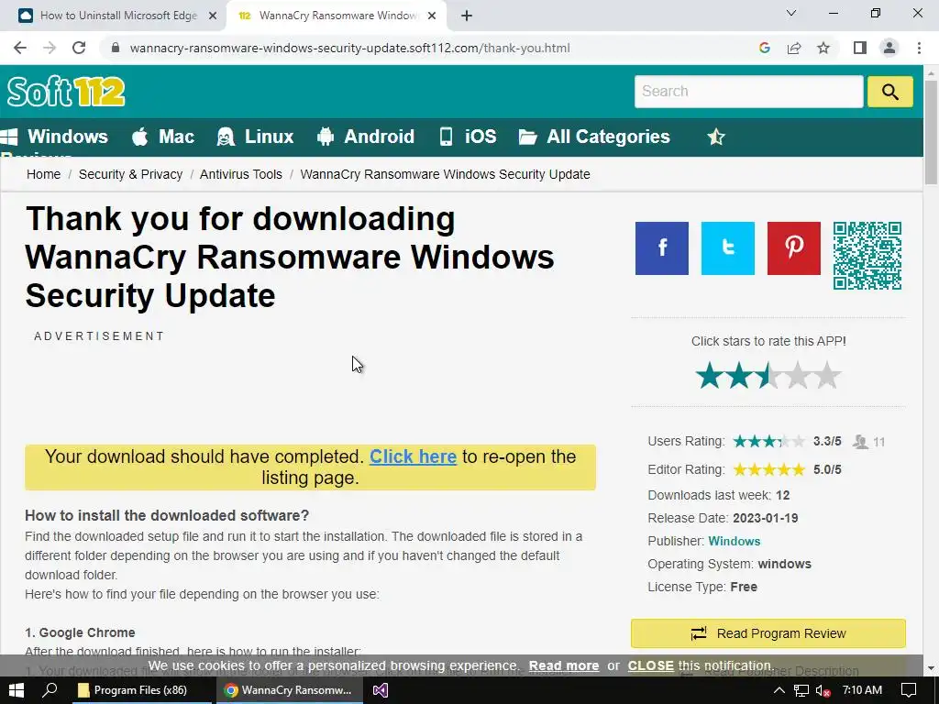Open the Chrome profile avatar

[x=889, y=48]
